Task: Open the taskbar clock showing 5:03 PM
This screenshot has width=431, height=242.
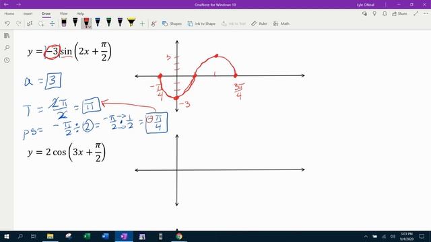Action: [x=406, y=236]
